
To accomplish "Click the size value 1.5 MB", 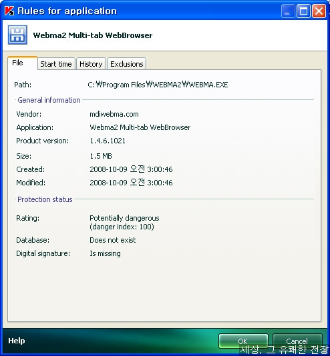I will [x=101, y=156].
